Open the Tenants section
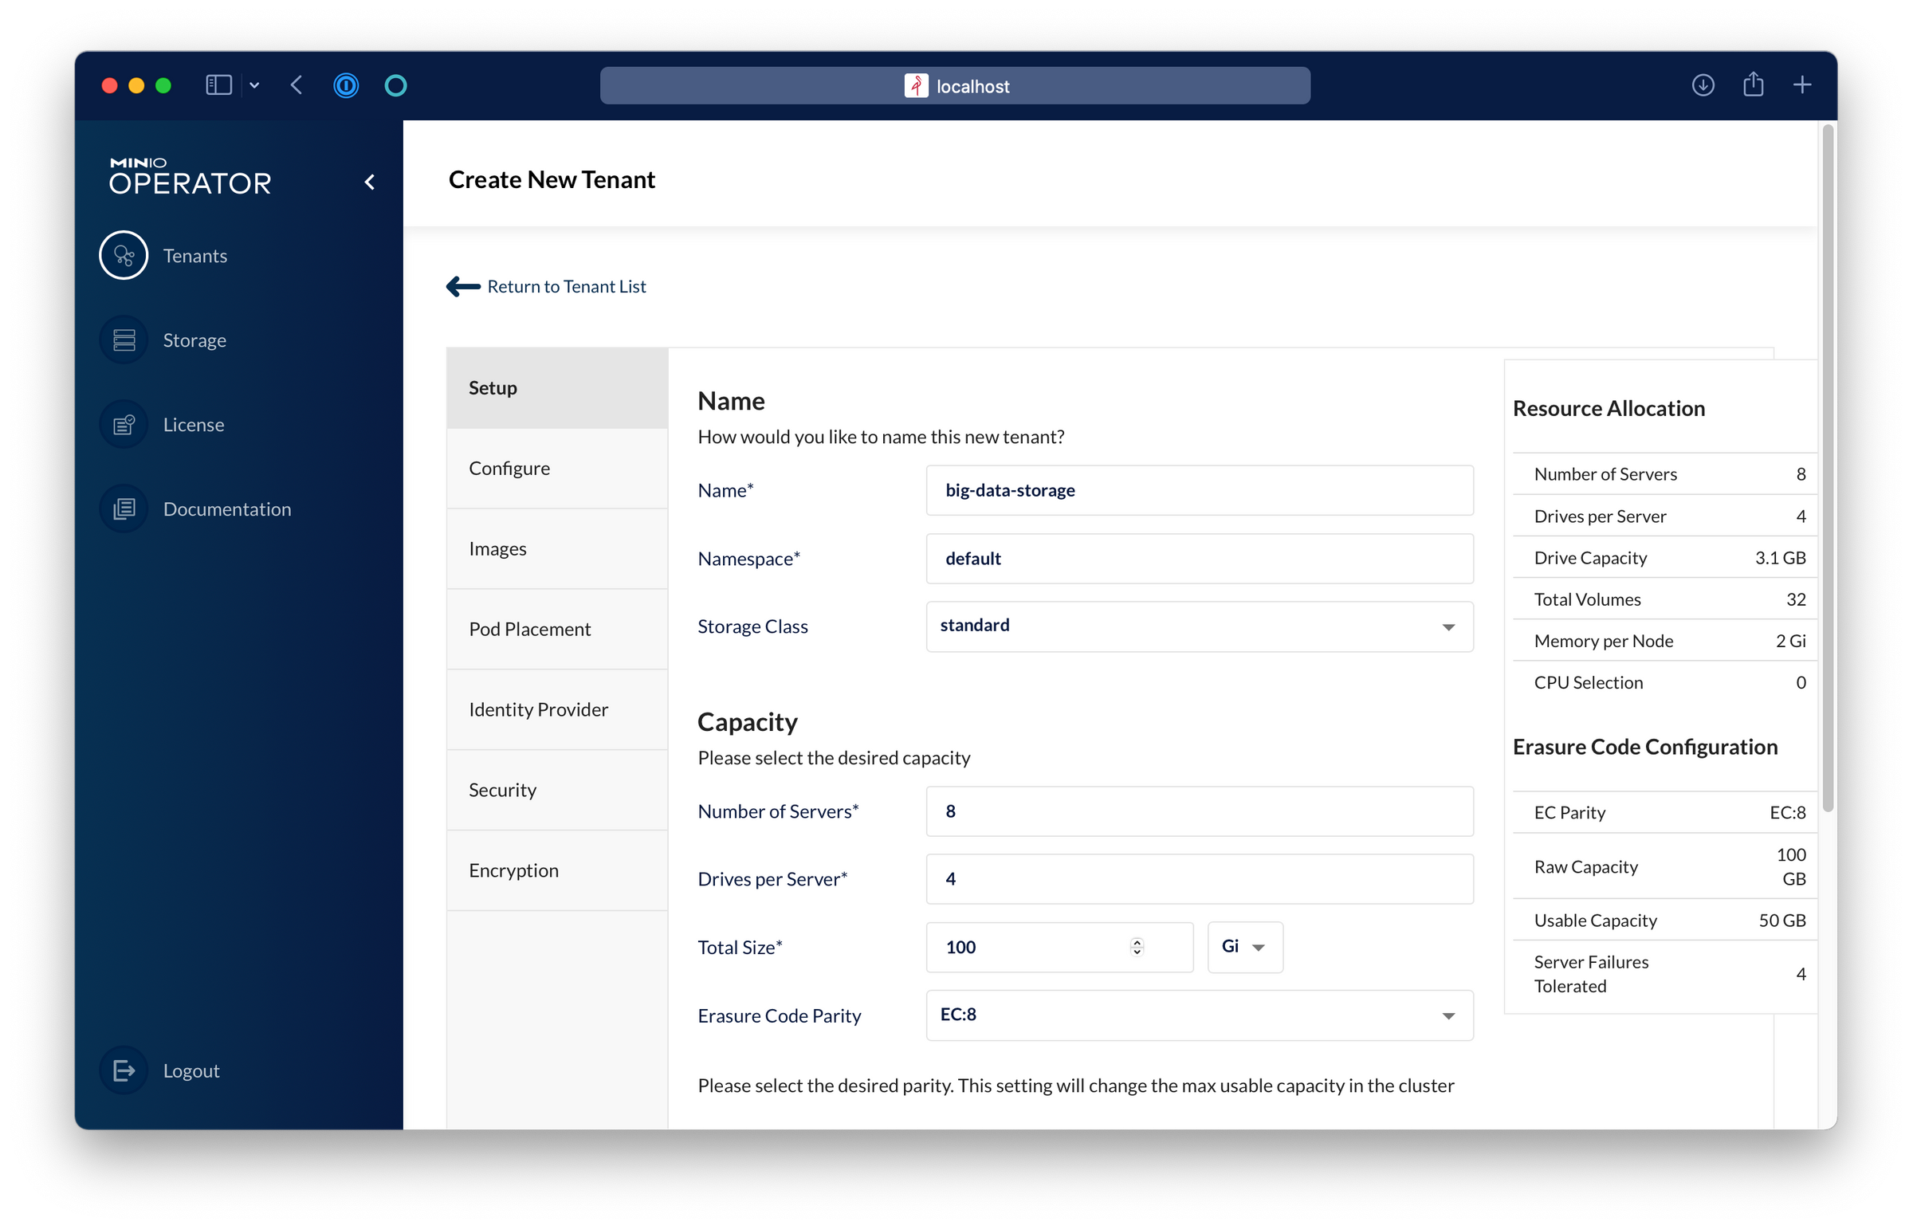Image resolution: width=1913 pixels, height=1229 pixels. 194,255
